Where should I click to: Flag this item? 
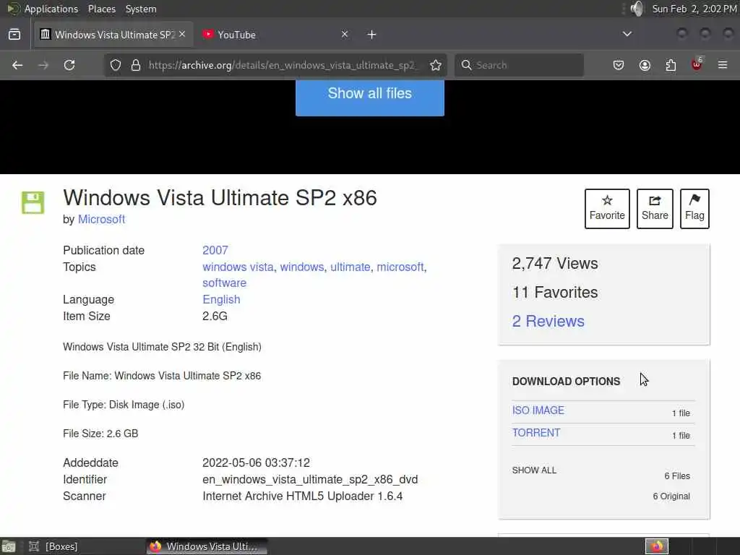[x=694, y=209]
